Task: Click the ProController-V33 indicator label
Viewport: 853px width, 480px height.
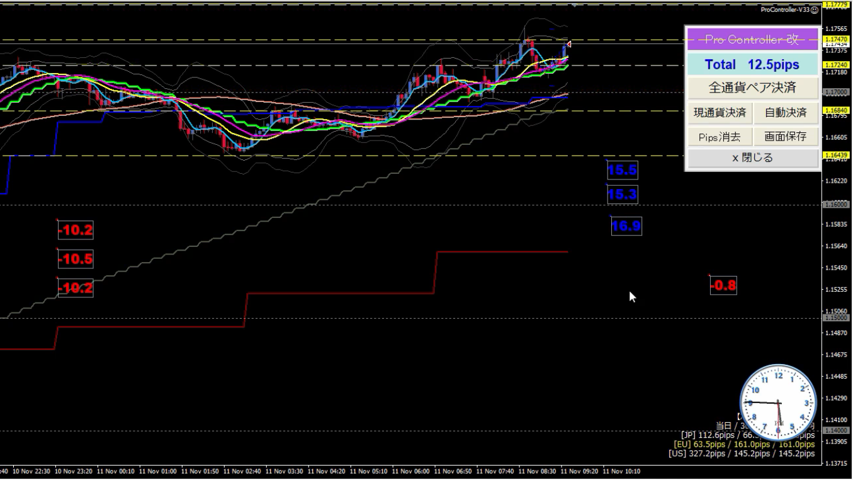Action: pyautogui.click(x=785, y=9)
